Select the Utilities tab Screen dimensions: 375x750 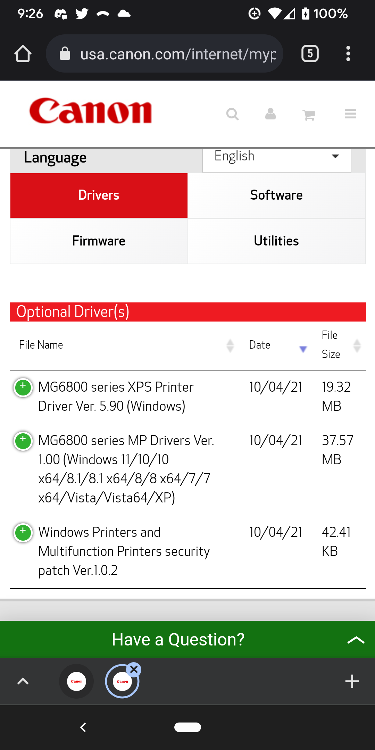coord(276,241)
